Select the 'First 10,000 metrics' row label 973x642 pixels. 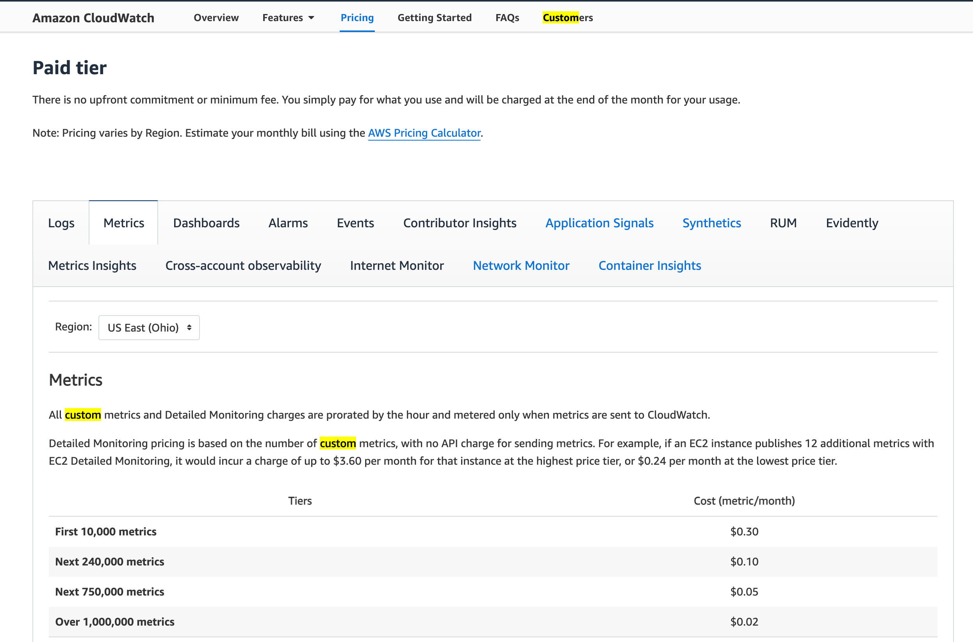(x=105, y=531)
